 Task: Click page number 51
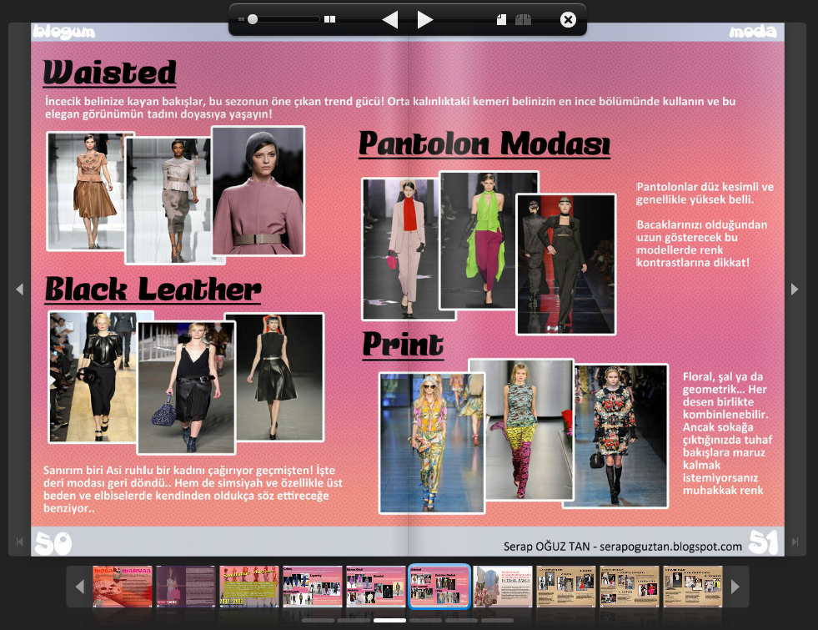(x=763, y=542)
